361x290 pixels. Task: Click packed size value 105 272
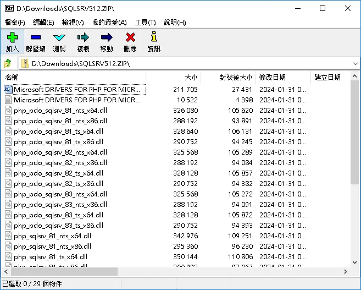[x=240, y=194]
